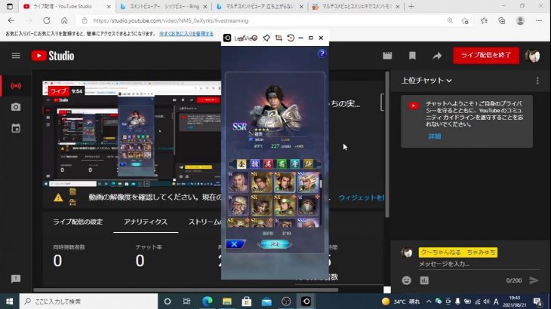Screen dimensions: 551x309
Task: Open the feedback icon in the sidebar
Action: pos(16,279)
